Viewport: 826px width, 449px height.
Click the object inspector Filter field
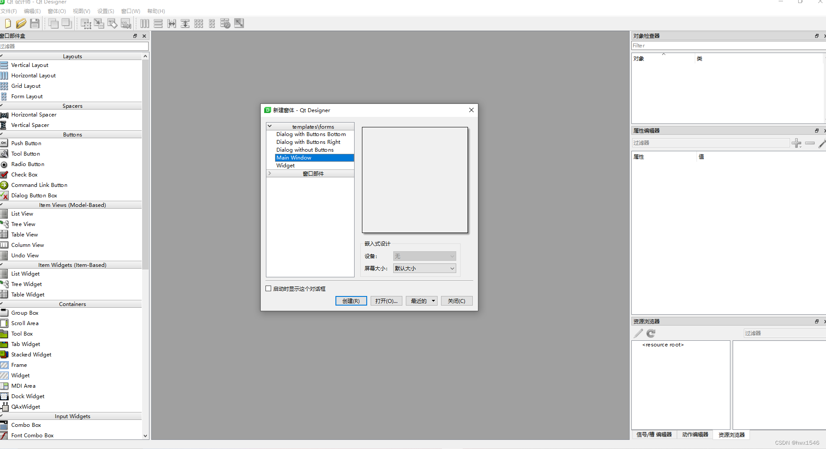click(x=728, y=46)
